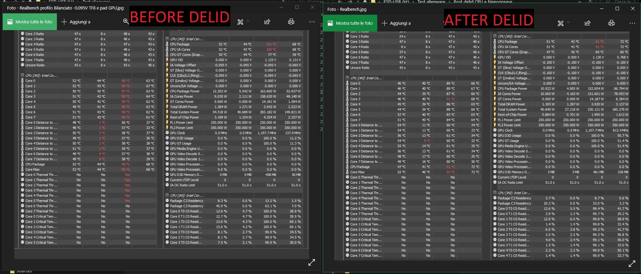Click 'Package C2 Residency' label in the left photo
Screen dimensions: 641x274
tap(187, 201)
